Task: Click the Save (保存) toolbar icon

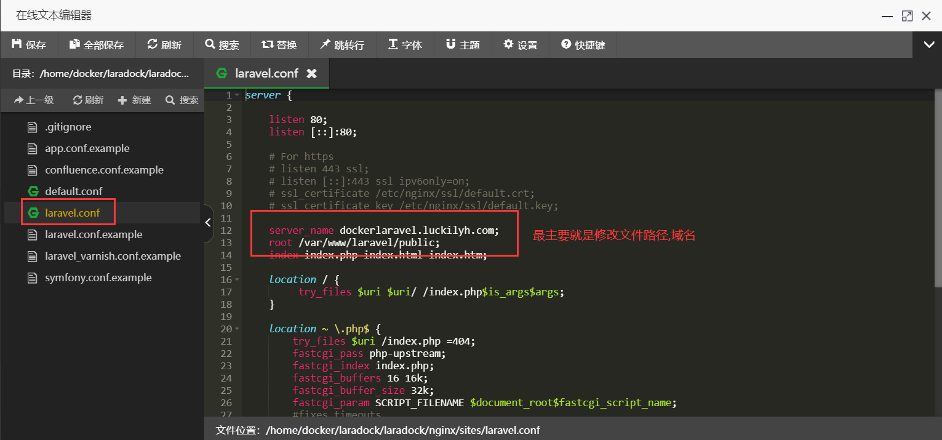Action: click(29, 45)
